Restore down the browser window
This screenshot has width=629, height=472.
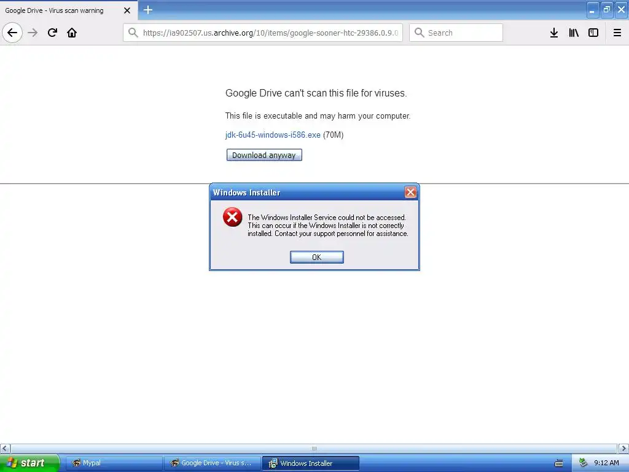click(607, 10)
